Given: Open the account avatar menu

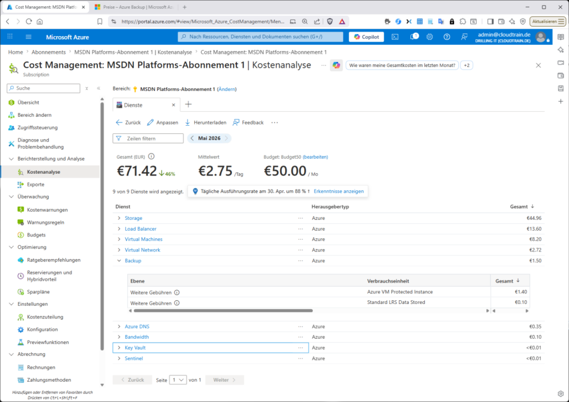Looking at the screenshot, I should [541, 37].
